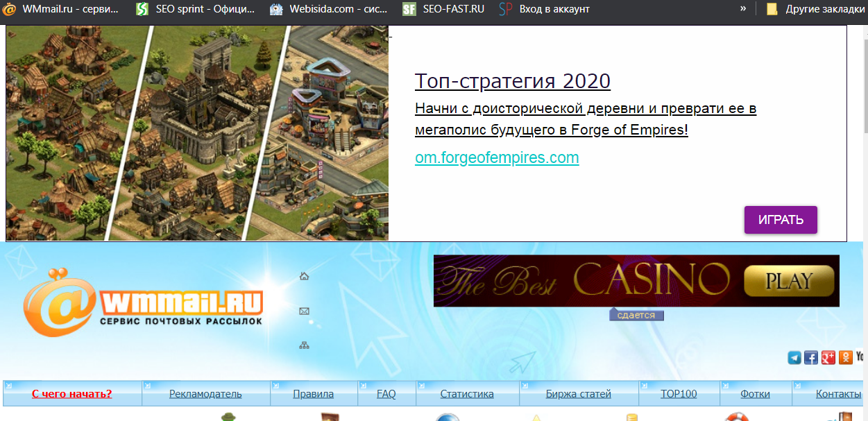Expand the bookmarks overflow chevron
Image resolution: width=868 pixels, height=421 pixels.
tap(743, 9)
